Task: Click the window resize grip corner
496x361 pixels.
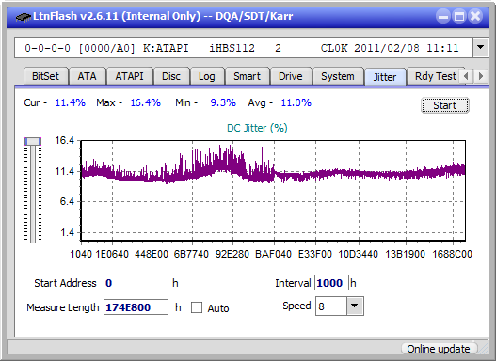Action: click(x=484, y=349)
